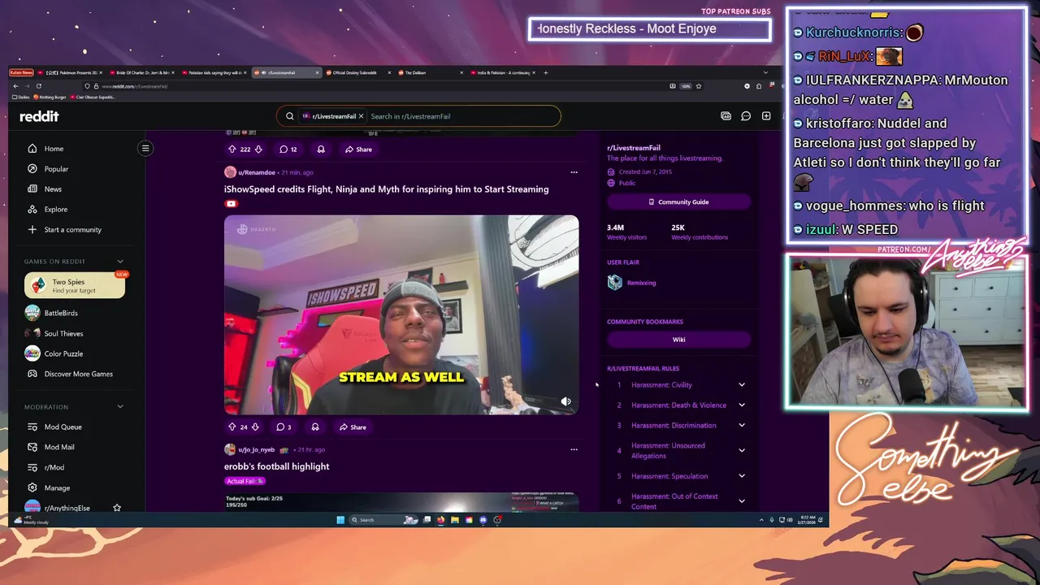Screen dimensions: 1040x585
Task: Open options menu for iShowSpeed post
Action: [574, 172]
